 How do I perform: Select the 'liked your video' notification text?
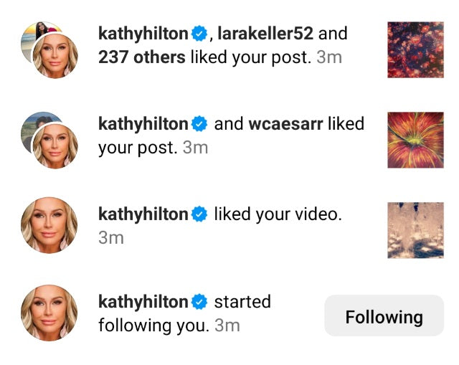click(x=278, y=214)
